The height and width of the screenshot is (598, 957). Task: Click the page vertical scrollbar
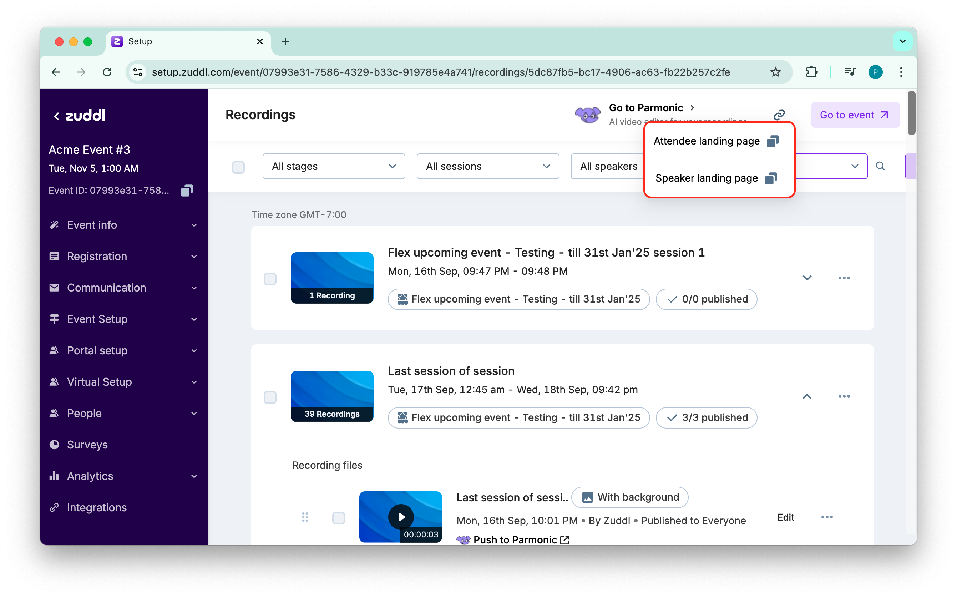911,113
